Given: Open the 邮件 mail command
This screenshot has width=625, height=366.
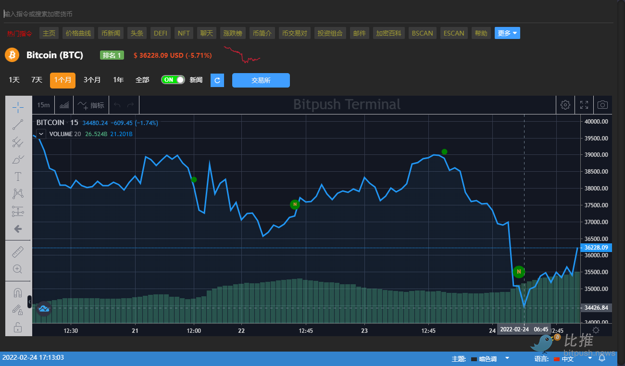Looking at the screenshot, I should pos(360,33).
